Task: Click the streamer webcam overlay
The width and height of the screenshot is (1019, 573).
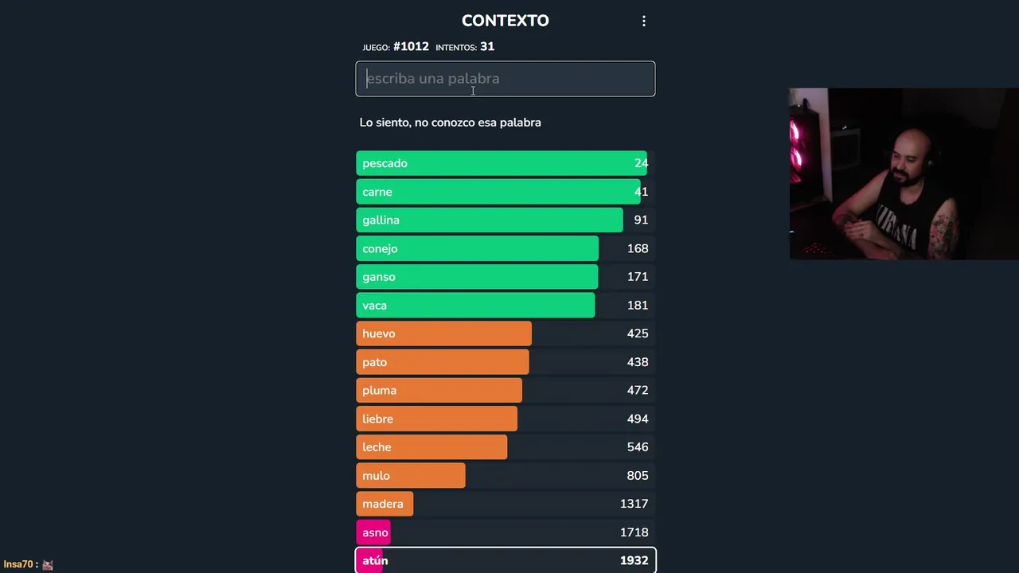Action: pyautogui.click(x=904, y=173)
